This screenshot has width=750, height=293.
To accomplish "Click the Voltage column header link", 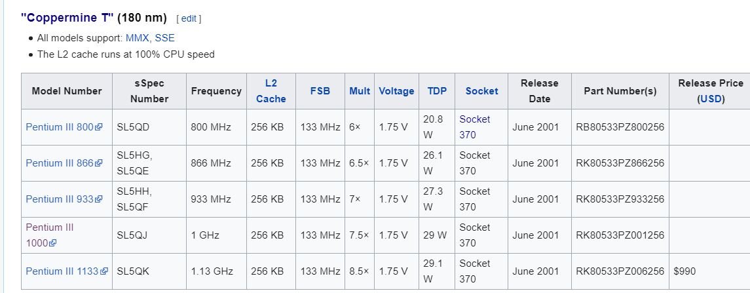I will click(x=396, y=91).
